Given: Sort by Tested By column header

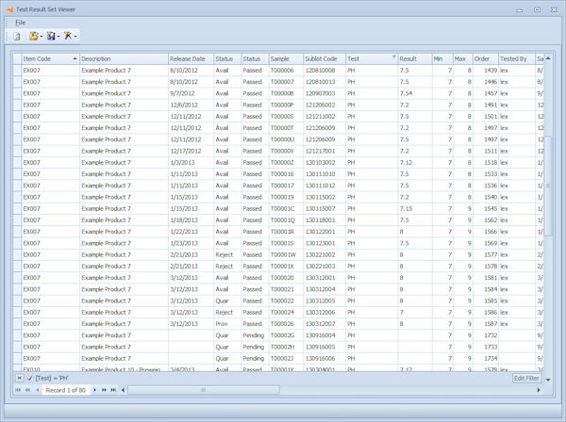Looking at the screenshot, I should point(517,58).
